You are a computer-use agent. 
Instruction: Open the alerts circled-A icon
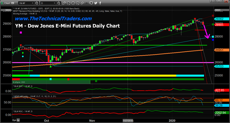tap(78, 3)
